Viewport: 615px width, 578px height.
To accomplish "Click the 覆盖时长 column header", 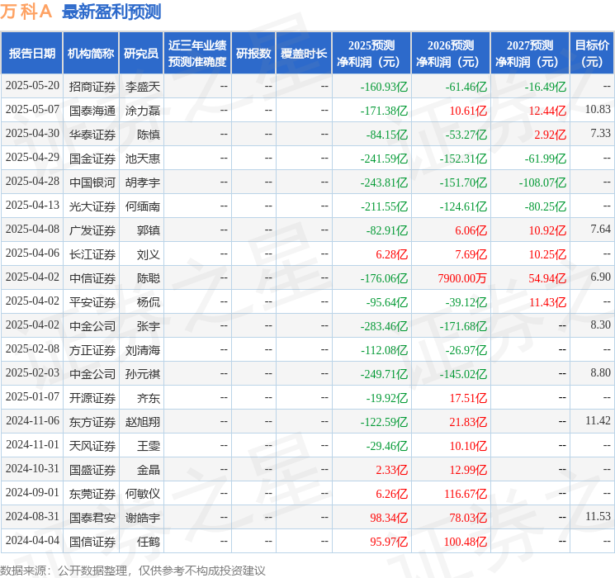I will [x=304, y=54].
